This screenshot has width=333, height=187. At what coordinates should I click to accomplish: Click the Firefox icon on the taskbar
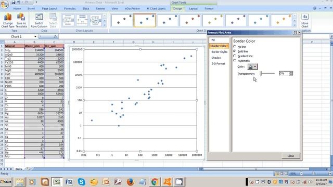point(130,182)
